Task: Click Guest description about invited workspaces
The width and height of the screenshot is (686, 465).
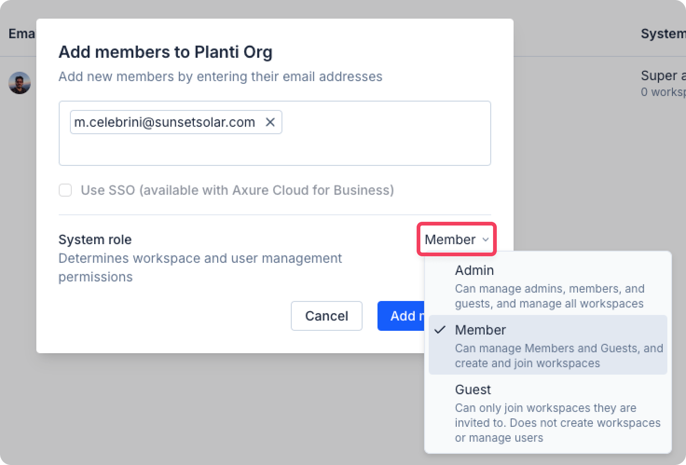Action: pos(557,423)
